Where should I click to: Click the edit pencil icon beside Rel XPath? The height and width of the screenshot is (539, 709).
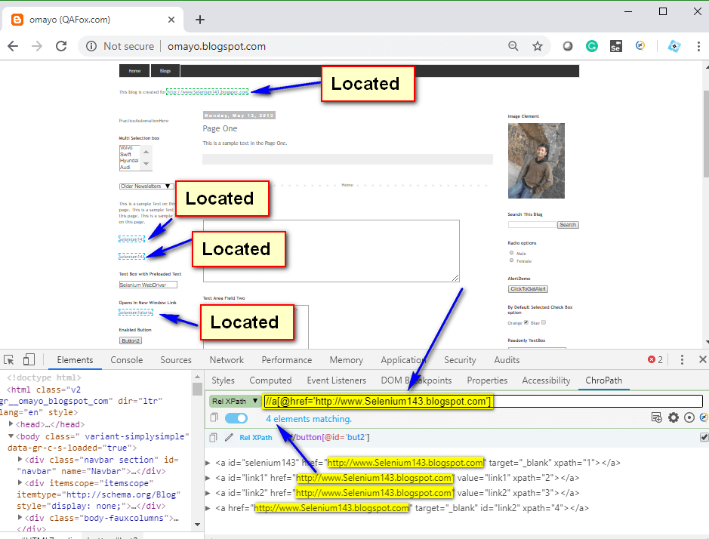point(228,437)
